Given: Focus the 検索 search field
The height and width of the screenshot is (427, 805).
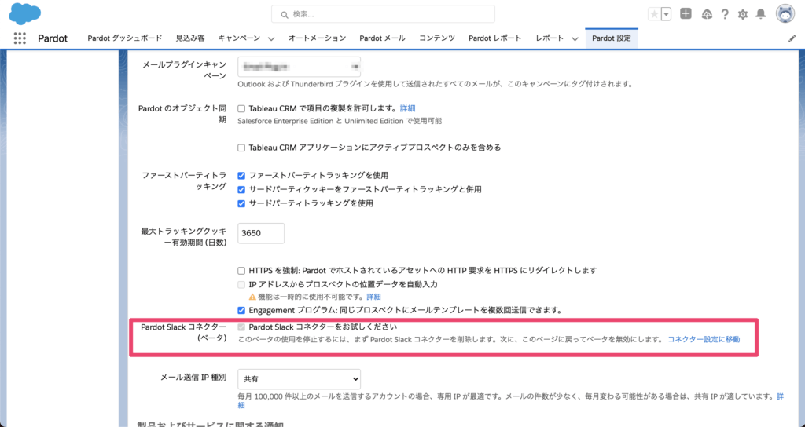Looking at the screenshot, I should [383, 14].
